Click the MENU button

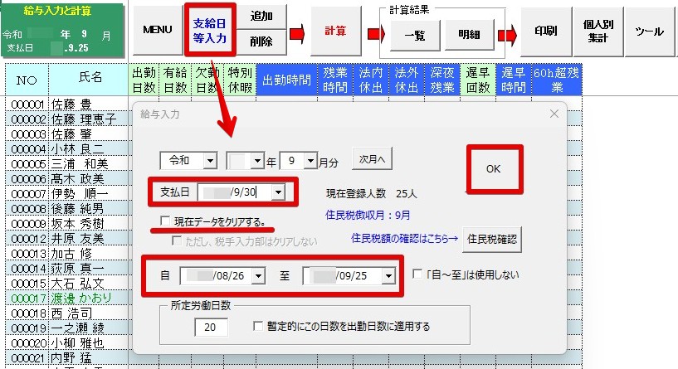(157, 30)
